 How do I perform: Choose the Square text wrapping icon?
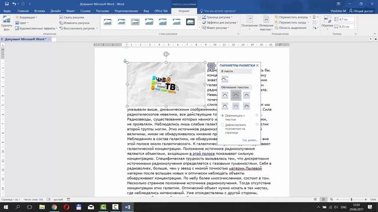[x=224, y=95]
